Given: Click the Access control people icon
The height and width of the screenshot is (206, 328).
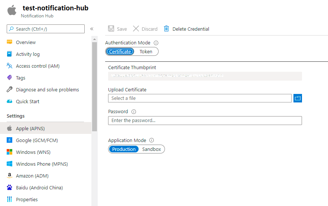Looking at the screenshot, I should (x=9, y=66).
